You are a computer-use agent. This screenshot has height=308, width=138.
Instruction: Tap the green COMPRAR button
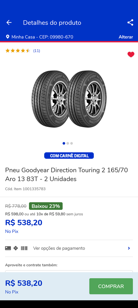click(111, 286)
